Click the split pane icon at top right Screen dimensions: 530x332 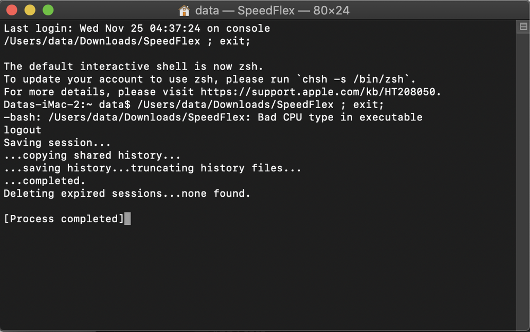pos(523,27)
